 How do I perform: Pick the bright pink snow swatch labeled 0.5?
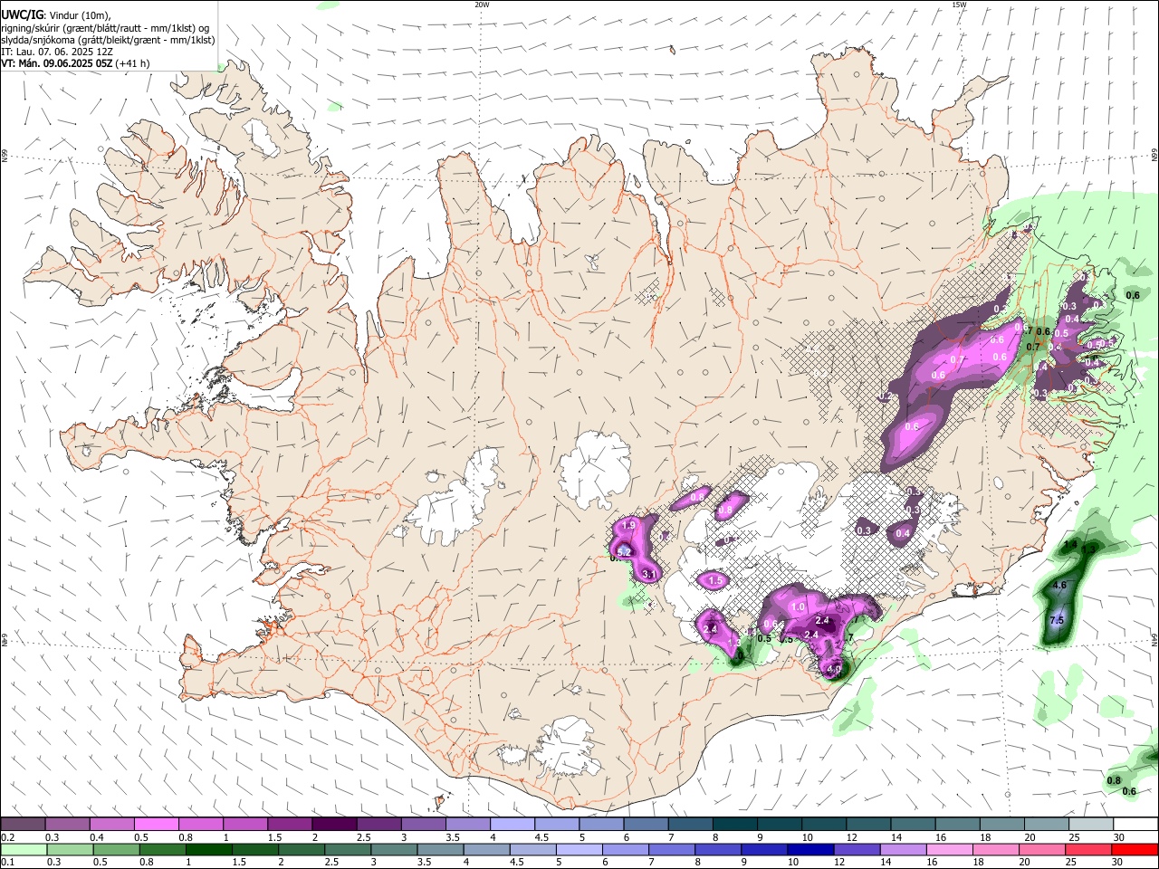[x=157, y=825]
